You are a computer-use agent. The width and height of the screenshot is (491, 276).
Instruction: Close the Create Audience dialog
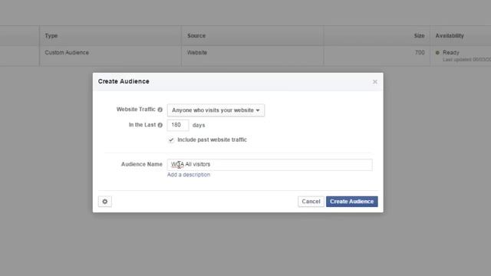click(x=375, y=82)
